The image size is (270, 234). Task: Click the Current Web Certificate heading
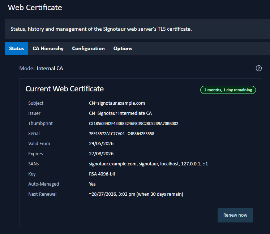click(x=65, y=89)
